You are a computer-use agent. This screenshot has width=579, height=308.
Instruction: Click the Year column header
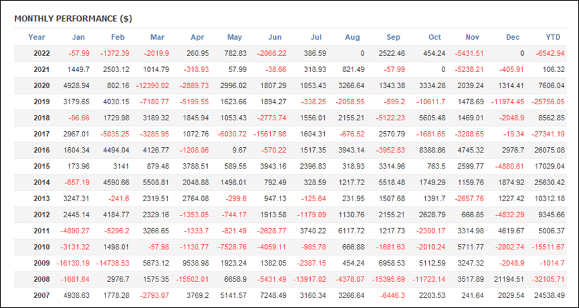(37, 37)
